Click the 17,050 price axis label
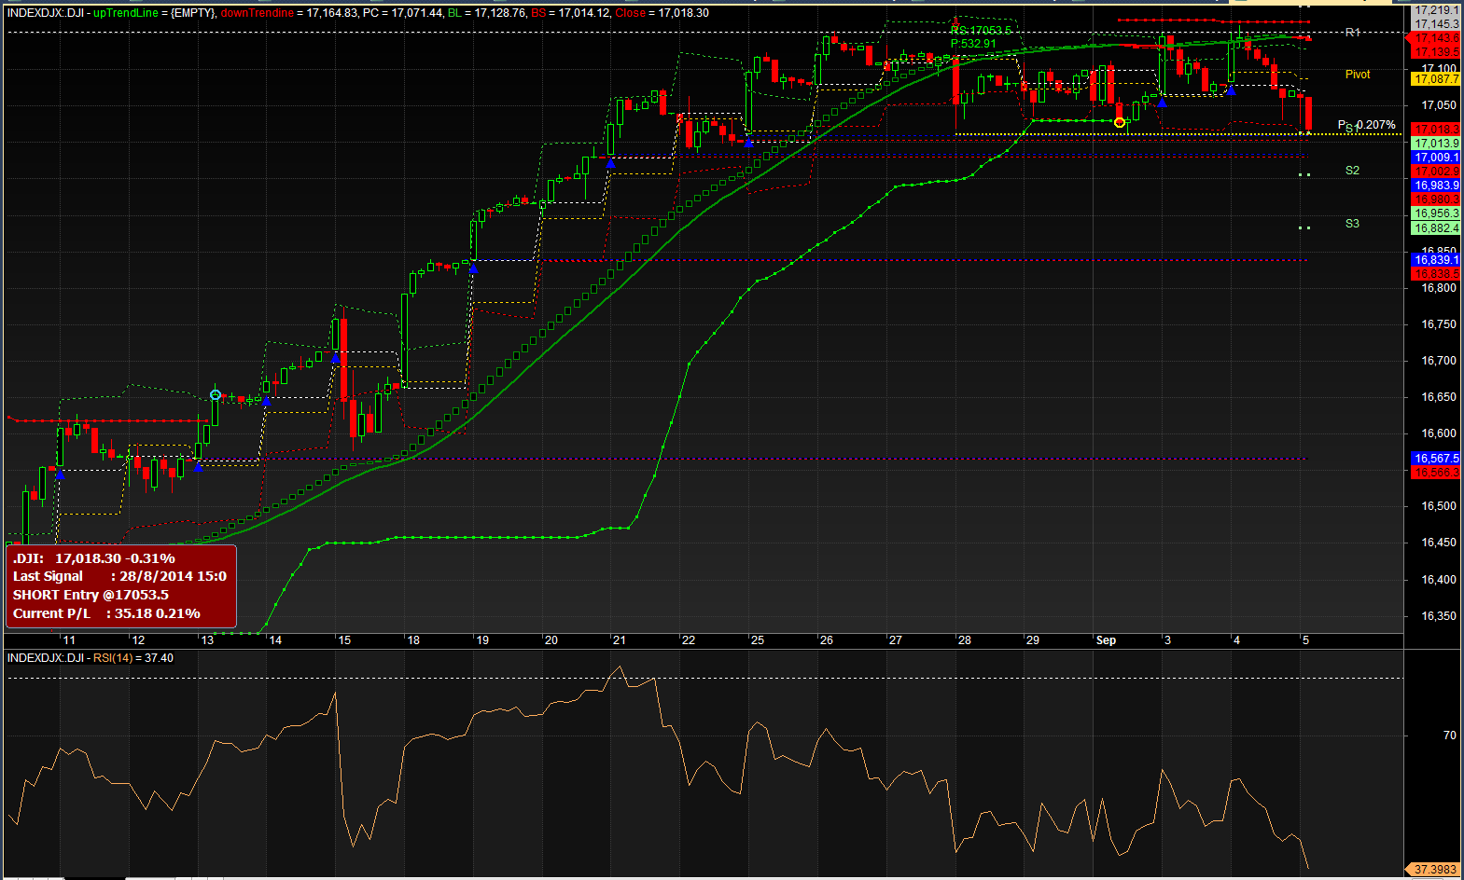Screen dimensions: 1464x880 tap(1439, 105)
